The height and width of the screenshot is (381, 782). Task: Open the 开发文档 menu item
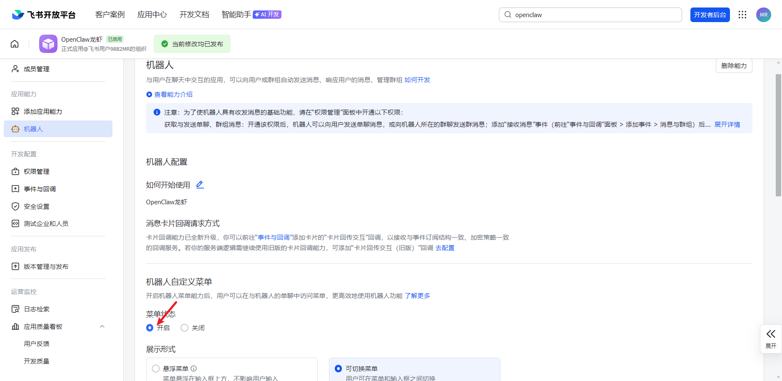[x=194, y=14]
